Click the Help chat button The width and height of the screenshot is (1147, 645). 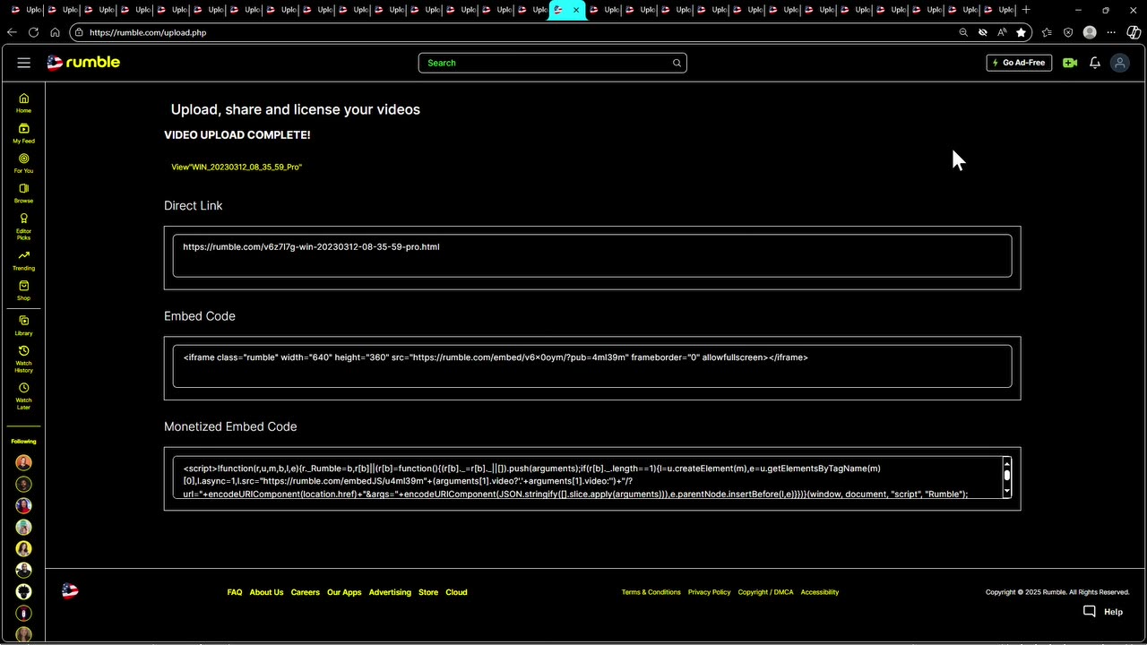tap(1103, 612)
